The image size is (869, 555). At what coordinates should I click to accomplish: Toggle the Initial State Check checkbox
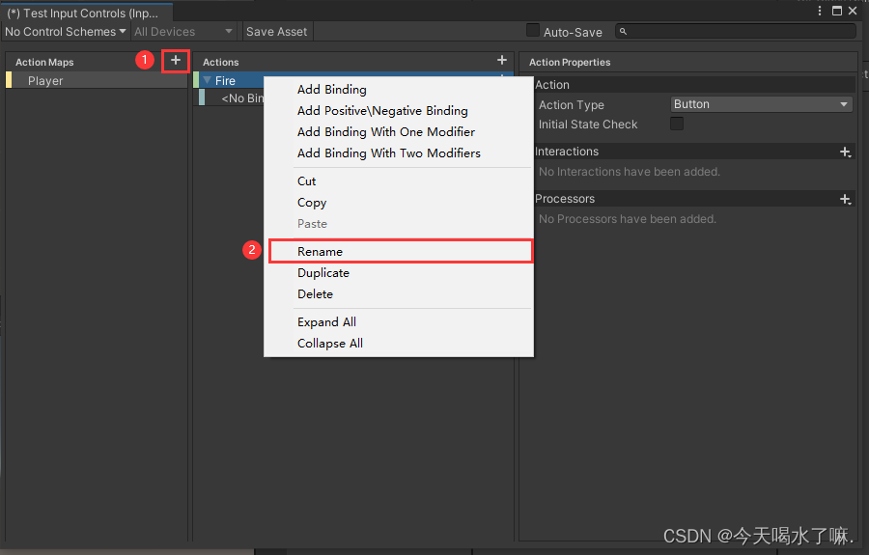(677, 124)
